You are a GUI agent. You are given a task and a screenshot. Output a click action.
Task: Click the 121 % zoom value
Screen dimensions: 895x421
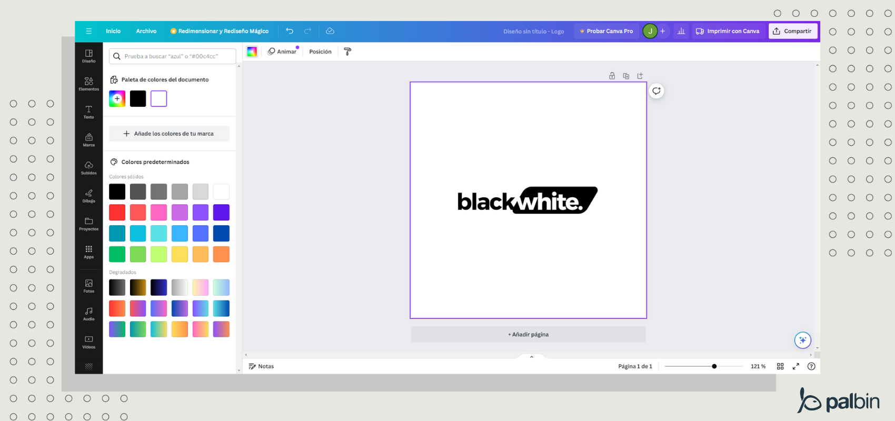pyautogui.click(x=758, y=366)
